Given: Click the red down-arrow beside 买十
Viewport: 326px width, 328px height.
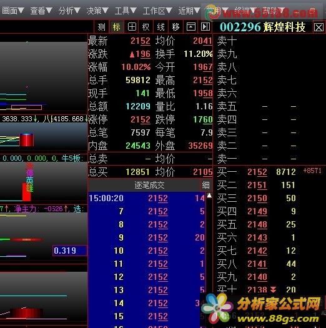Looking at the screenshot, I should [x=273, y=289].
